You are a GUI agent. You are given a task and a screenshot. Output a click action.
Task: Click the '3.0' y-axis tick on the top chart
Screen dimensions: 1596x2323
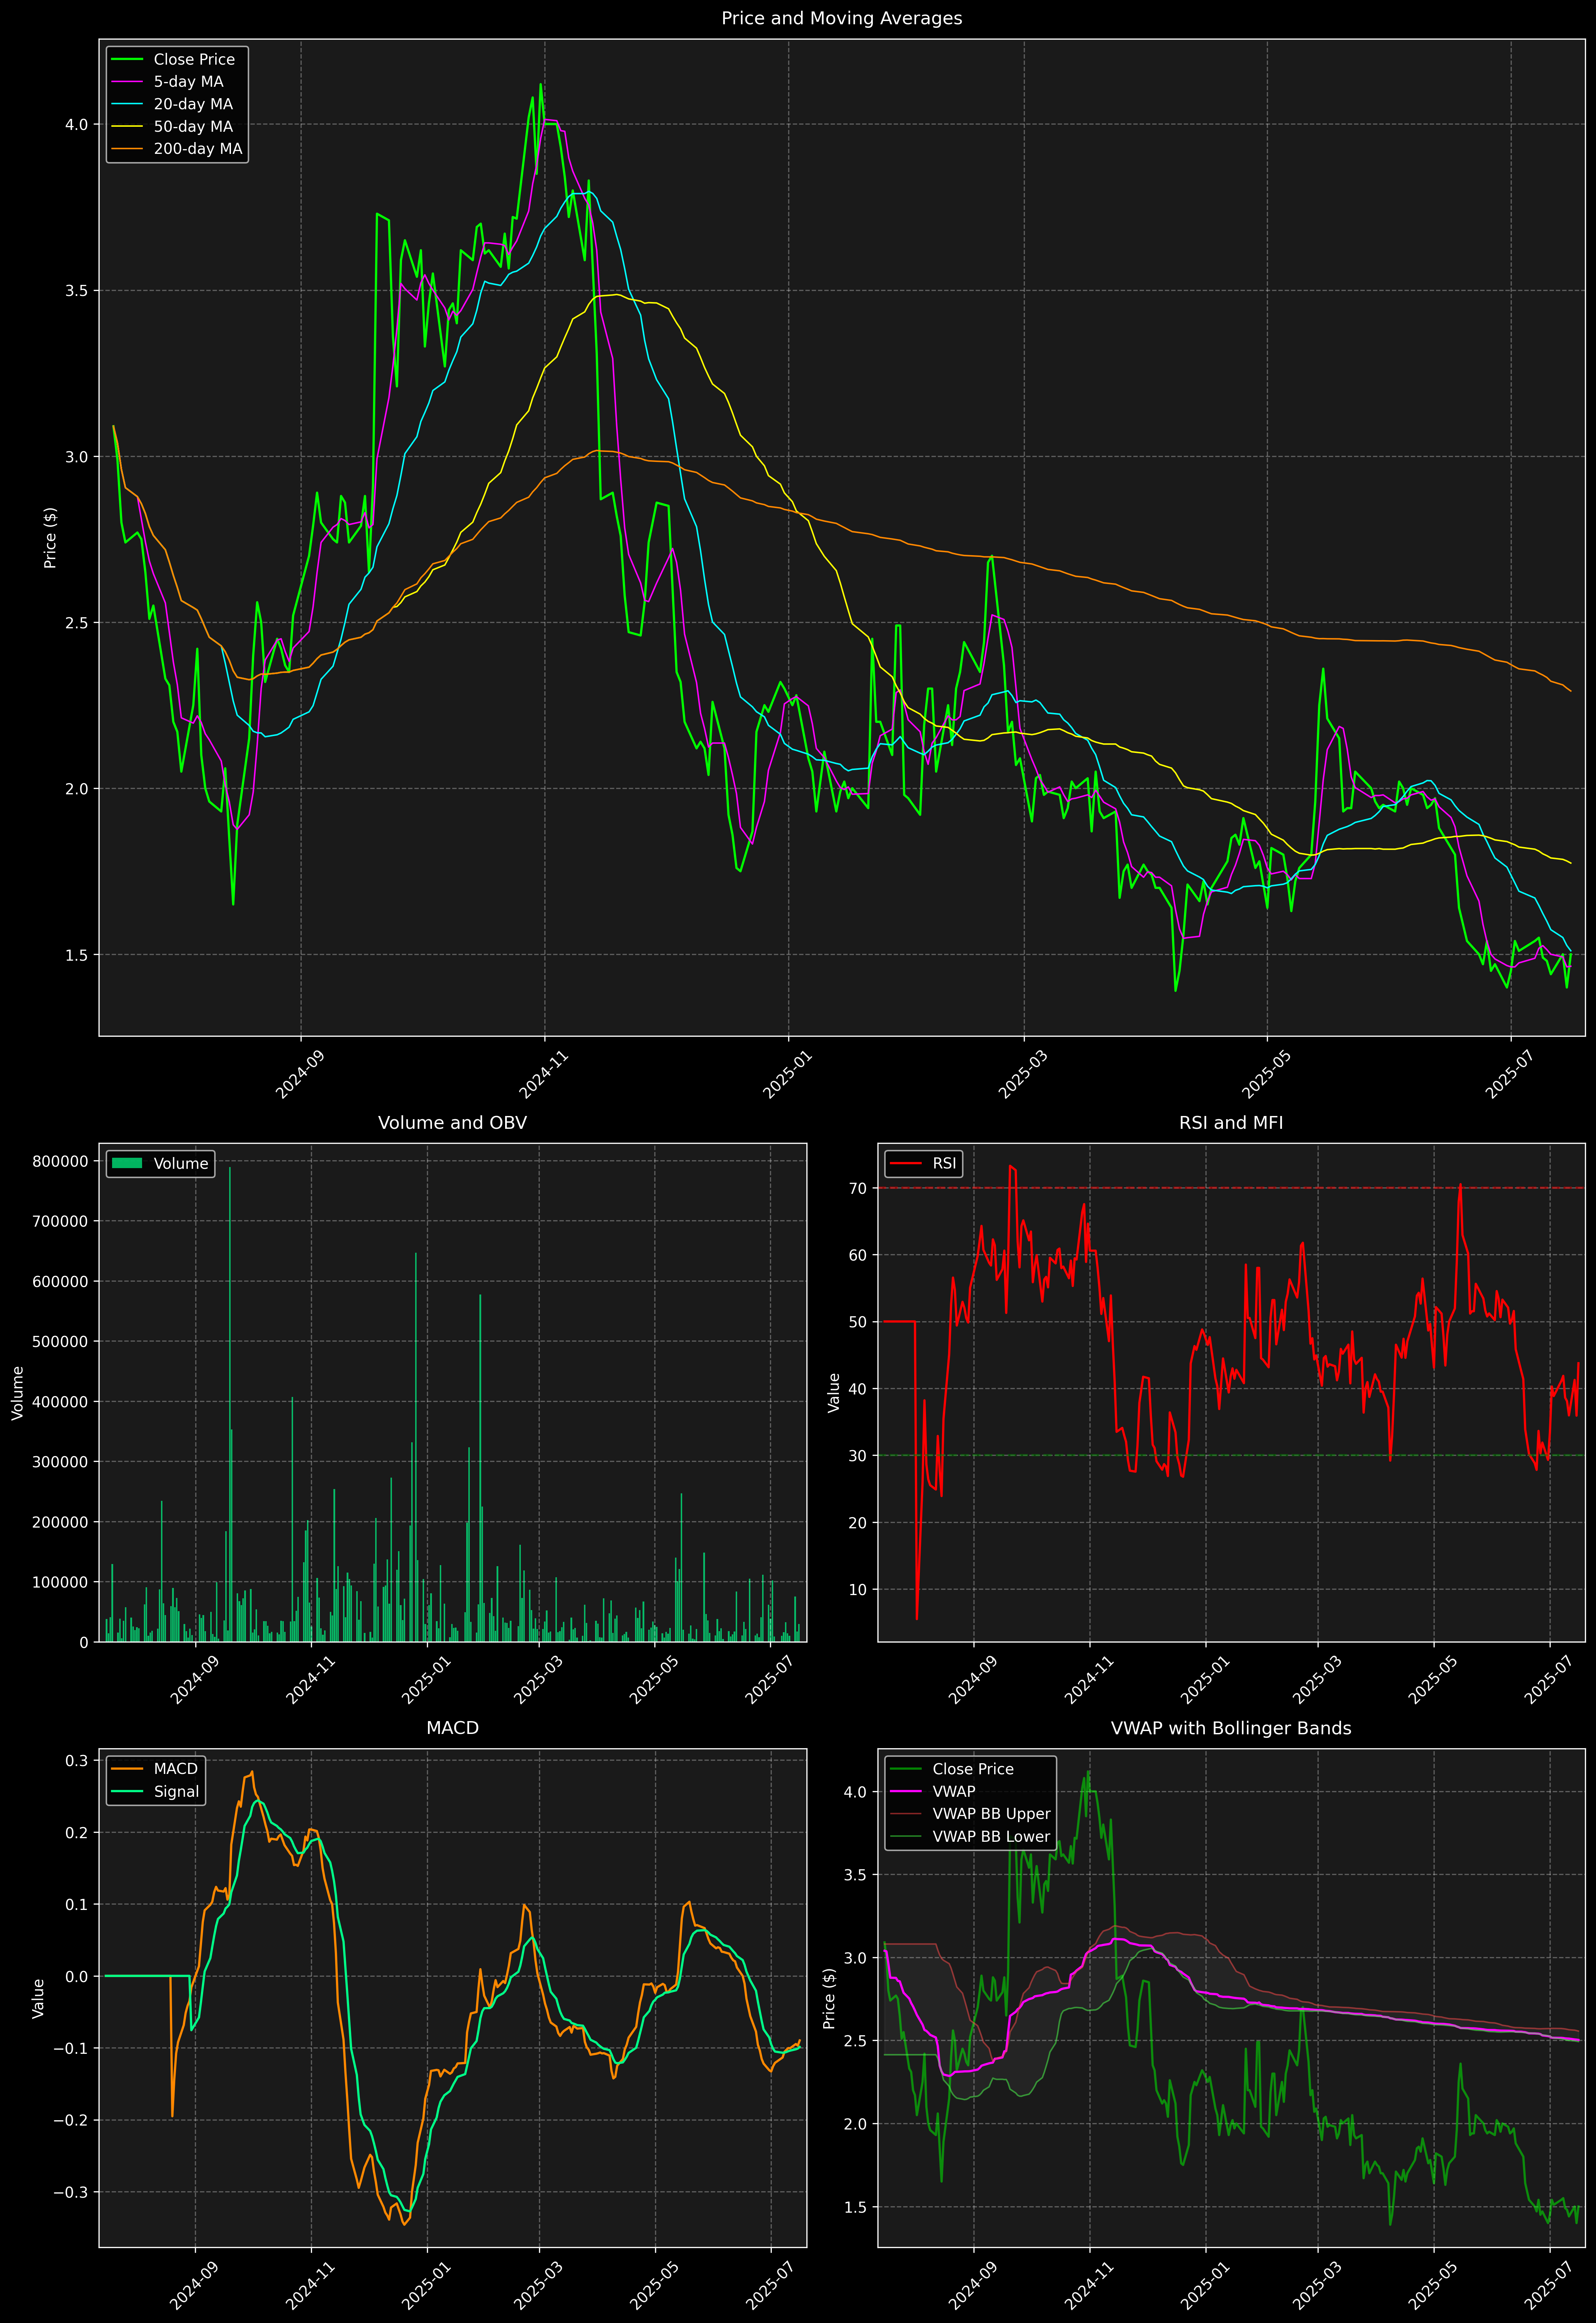coord(77,457)
